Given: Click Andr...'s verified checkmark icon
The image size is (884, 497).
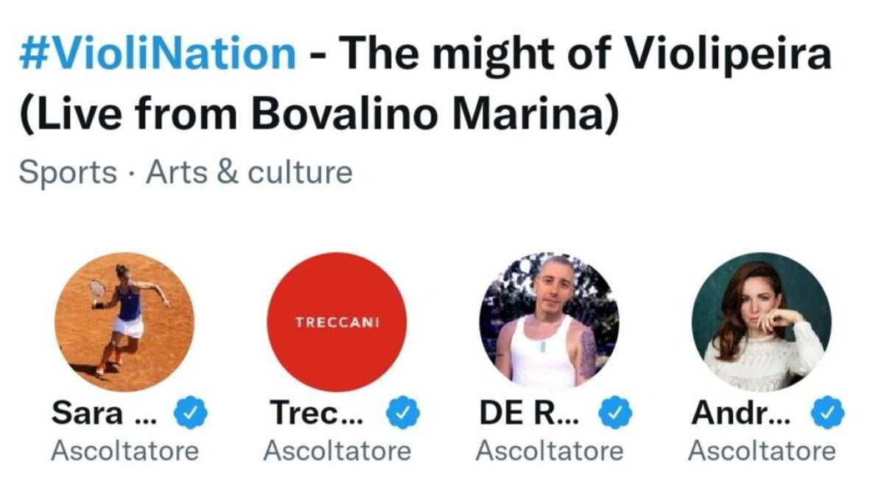Looking at the screenshot, I should 827,414.
